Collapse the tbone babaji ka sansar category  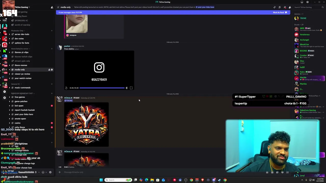(x=21, y=49)
